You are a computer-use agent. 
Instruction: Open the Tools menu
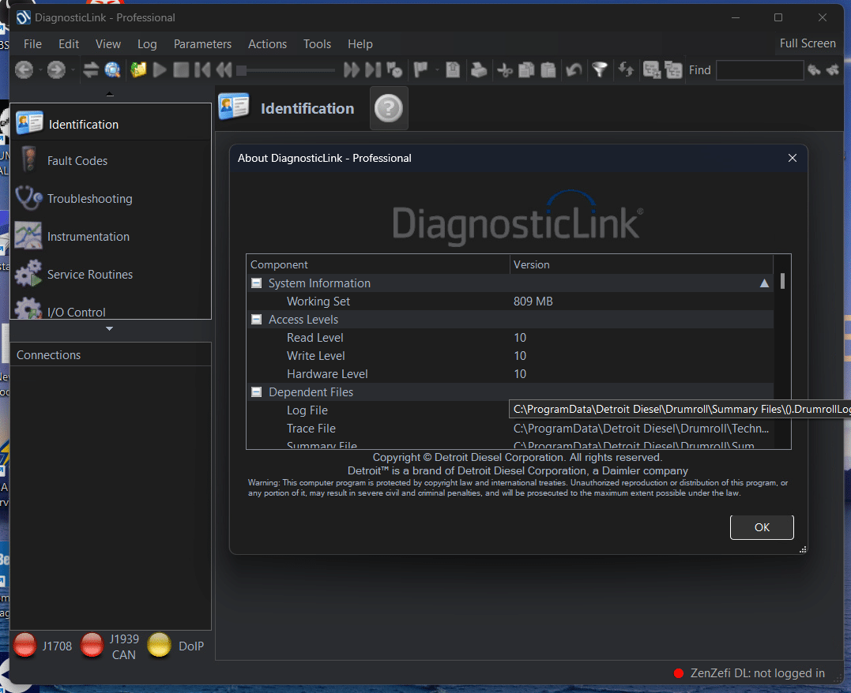[x=317, y=44]
